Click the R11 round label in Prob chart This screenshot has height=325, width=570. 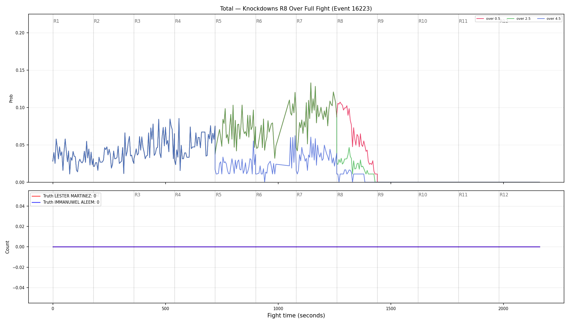tap(463, 21)
